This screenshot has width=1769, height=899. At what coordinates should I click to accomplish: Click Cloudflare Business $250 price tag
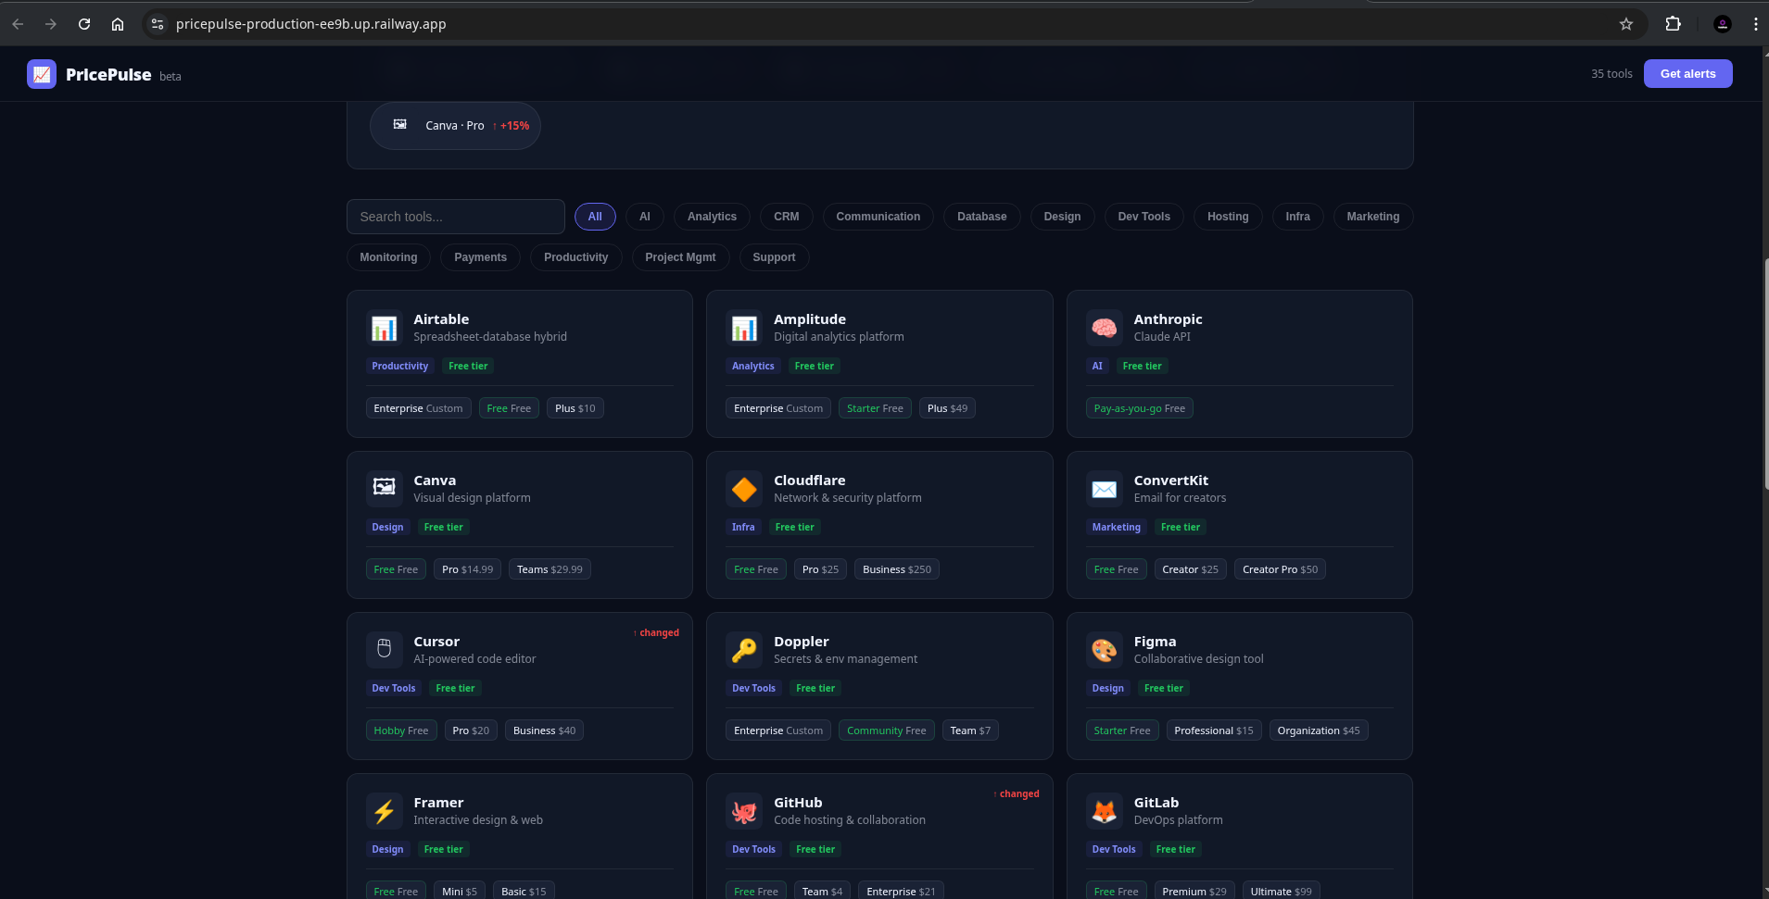click(x=897, y=569)
